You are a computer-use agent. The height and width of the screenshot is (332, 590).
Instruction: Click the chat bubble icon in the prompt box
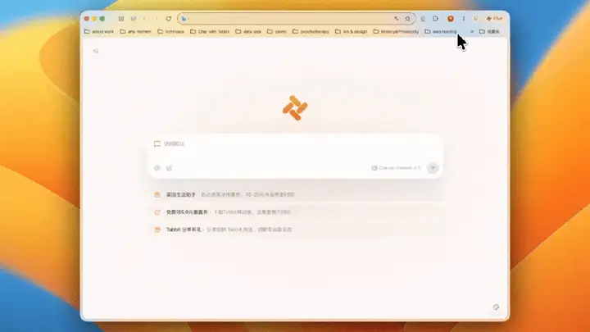click(x=157, y=143)
